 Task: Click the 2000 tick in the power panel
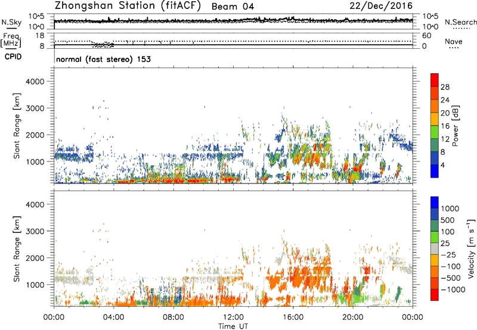tap(35, 135)
